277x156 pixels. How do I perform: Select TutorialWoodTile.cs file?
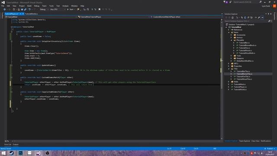(244, 79)
